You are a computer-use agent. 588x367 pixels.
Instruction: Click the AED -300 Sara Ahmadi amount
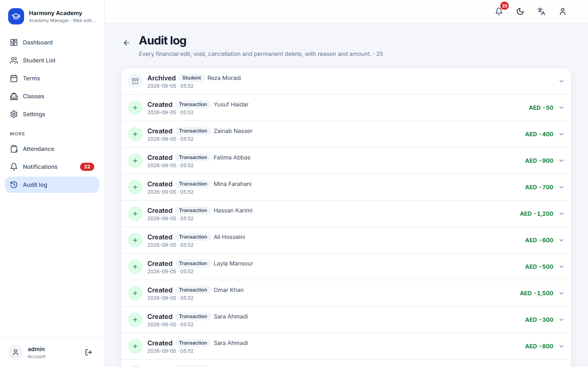539,320
